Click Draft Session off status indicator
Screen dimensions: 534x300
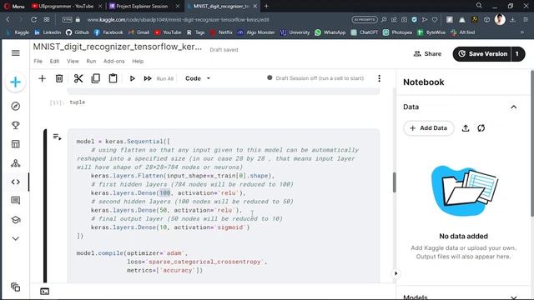(x=315, y=78)
